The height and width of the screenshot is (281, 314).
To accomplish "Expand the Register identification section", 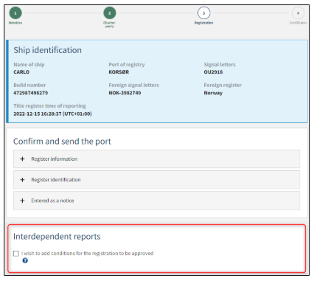I will (156, 180).
